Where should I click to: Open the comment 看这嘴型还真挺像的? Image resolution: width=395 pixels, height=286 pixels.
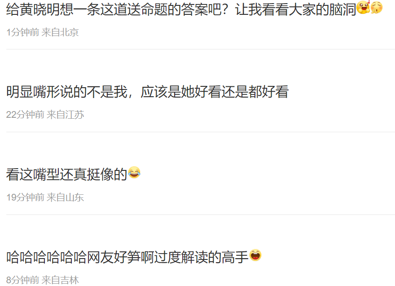coord(73,174)
